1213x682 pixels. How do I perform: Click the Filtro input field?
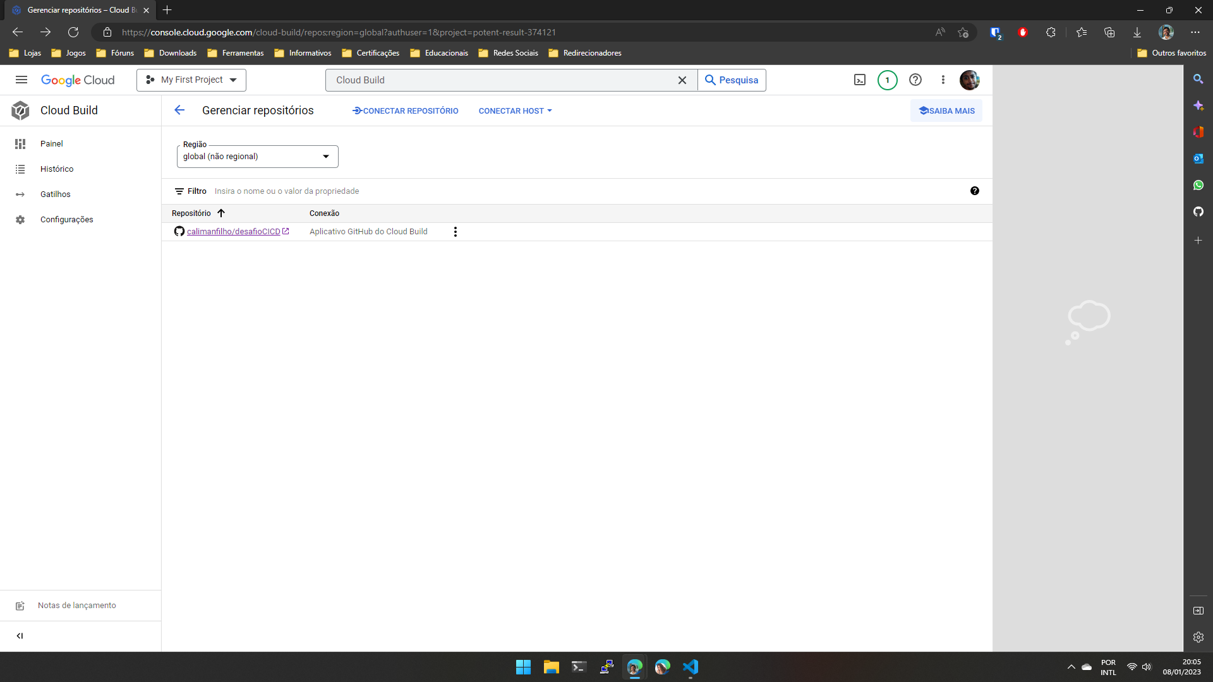(442, 191)
